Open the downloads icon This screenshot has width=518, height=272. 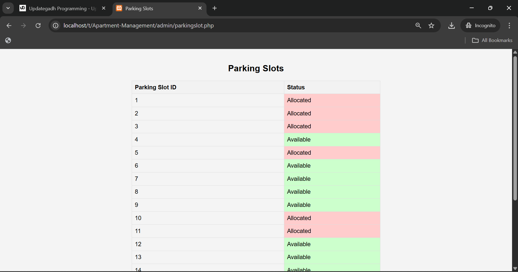[x=451, y=26]
